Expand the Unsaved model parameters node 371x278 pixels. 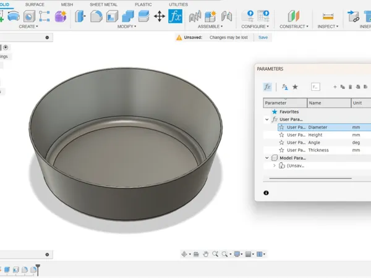point(274,166)
